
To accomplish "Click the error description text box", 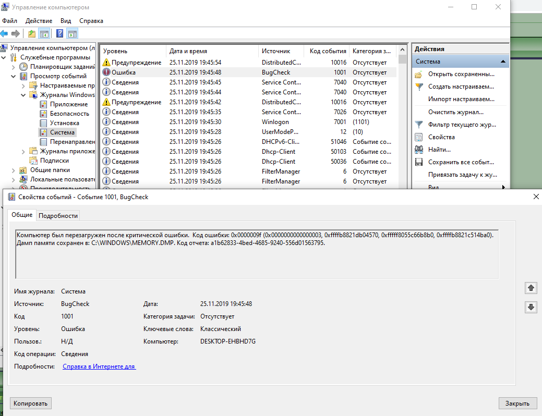I will pyautogui.click(x=257, y=254).
